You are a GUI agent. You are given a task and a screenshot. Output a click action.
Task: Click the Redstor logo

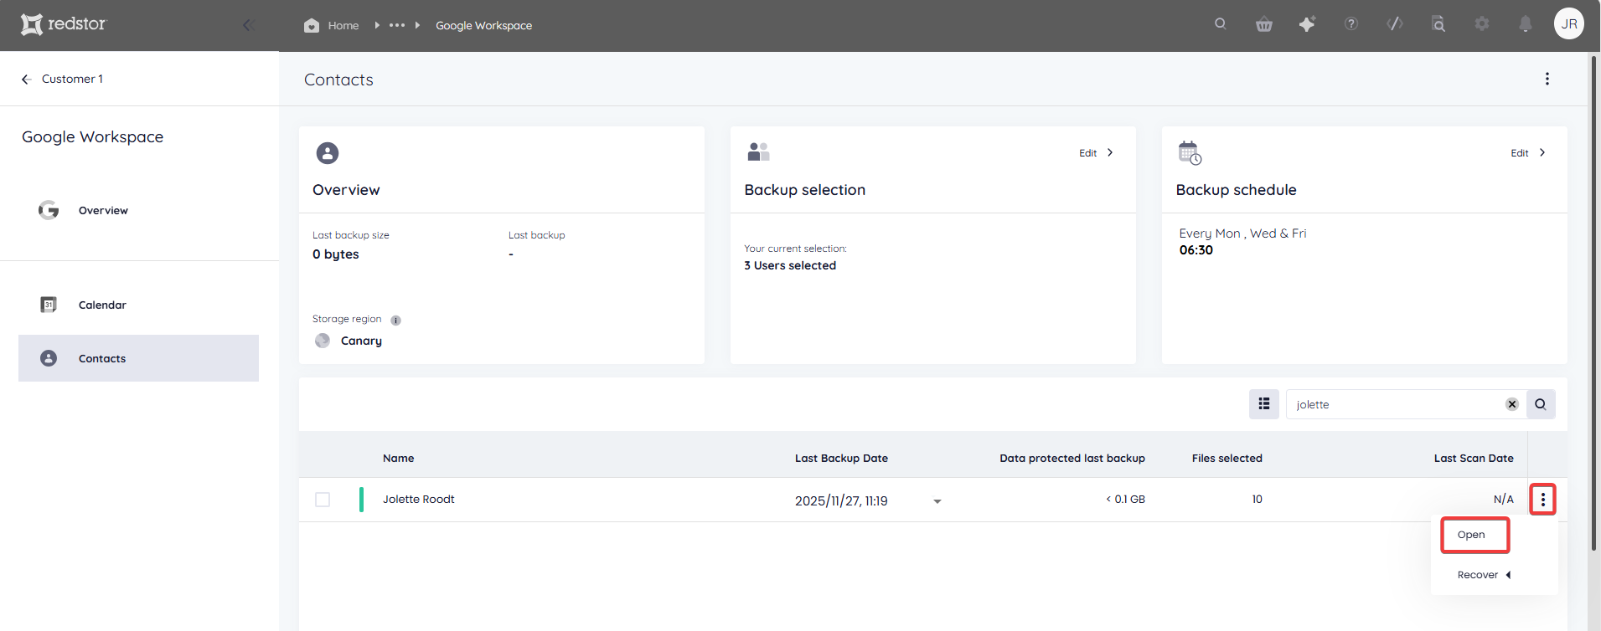[64, 24]
